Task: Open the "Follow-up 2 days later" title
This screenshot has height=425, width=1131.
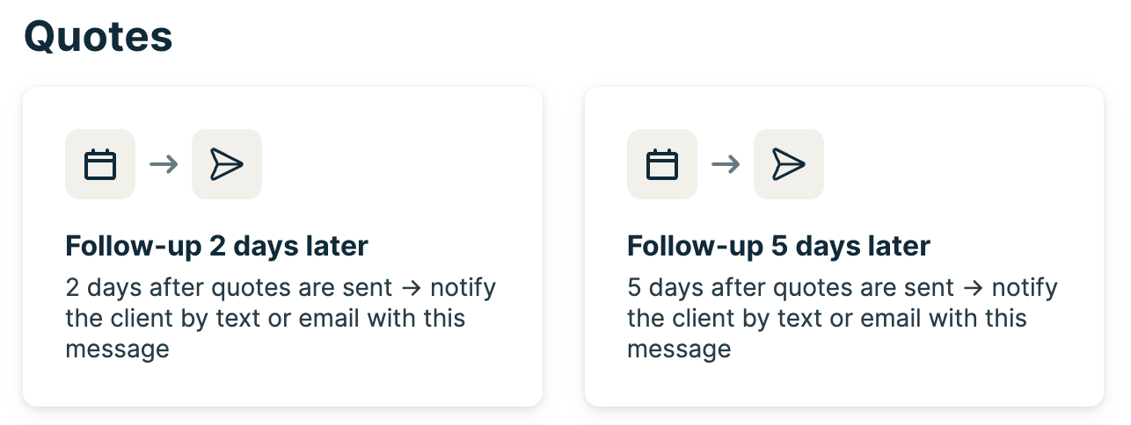Action: coord(216,246)
